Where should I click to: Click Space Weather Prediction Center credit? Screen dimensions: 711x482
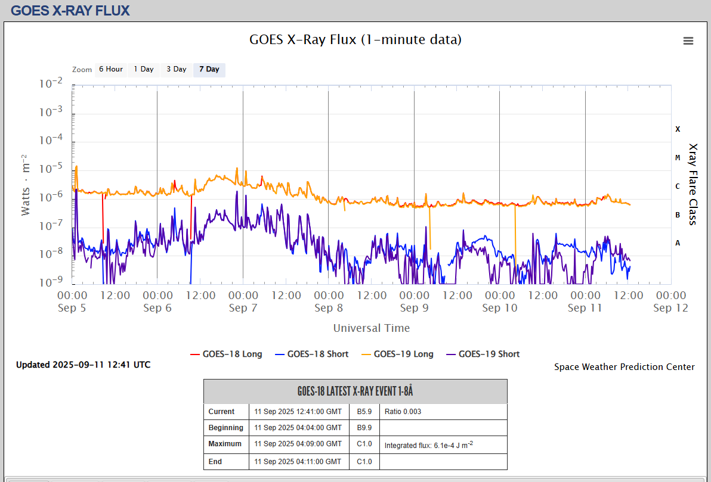[x=624, y=367]
